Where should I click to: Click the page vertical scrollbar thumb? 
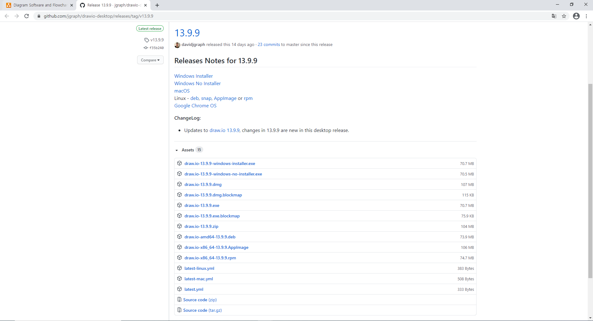click(590, 181)
